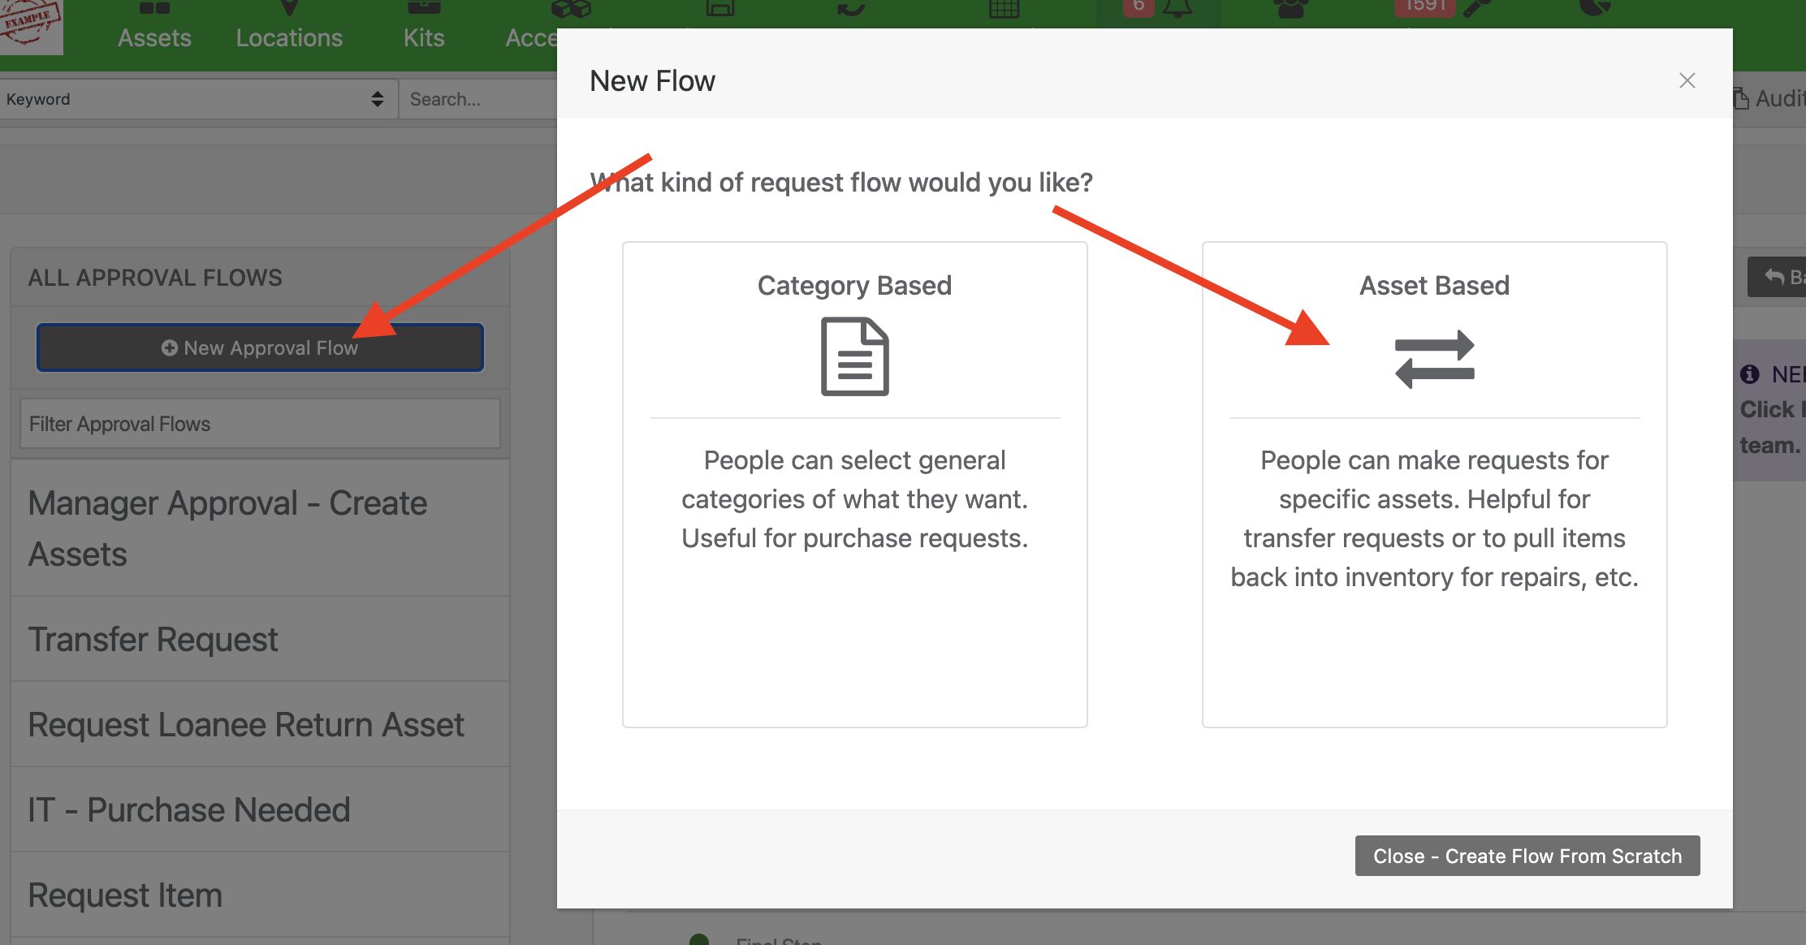Click the Category Based description text
The image size is (1806, 945).
(x=854, y=499)
